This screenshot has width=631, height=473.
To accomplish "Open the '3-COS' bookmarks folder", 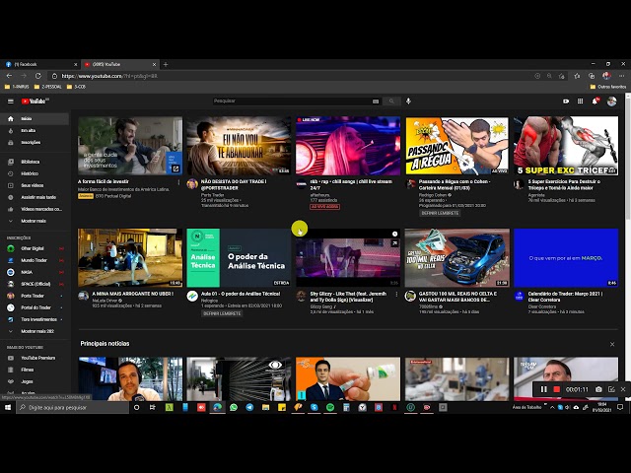I will pyautogui.click(x=76, y=87).
